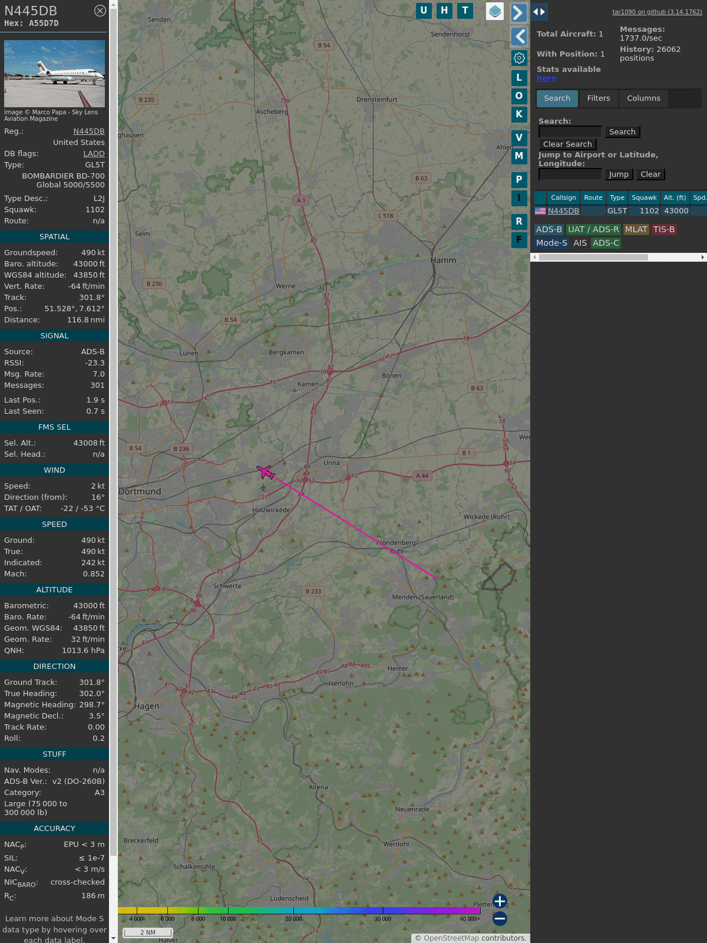Open the Stats available here link

546,78
